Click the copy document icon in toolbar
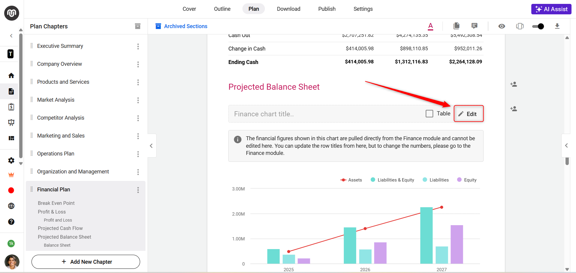Screen dimensions: 576x273 [x=456, y=26]
